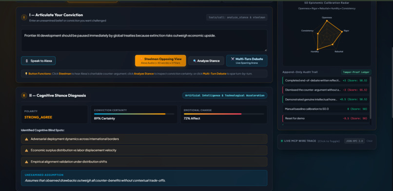Click the tools/call analyze_stance & steelman tag
Screen dimensions: 393x191
tap(236, 18)
